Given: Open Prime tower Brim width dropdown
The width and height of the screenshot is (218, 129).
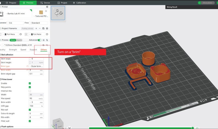Looking at the screenshot, I should (x=36, y=102).
